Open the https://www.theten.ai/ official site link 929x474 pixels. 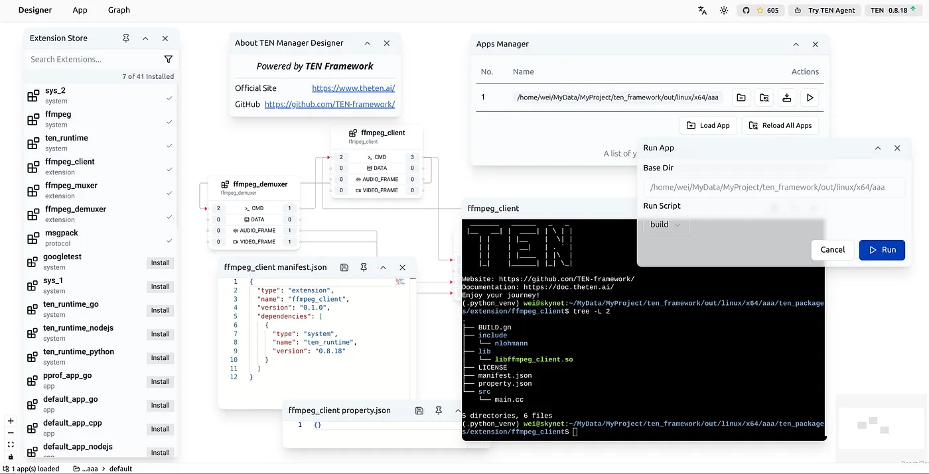353,88
